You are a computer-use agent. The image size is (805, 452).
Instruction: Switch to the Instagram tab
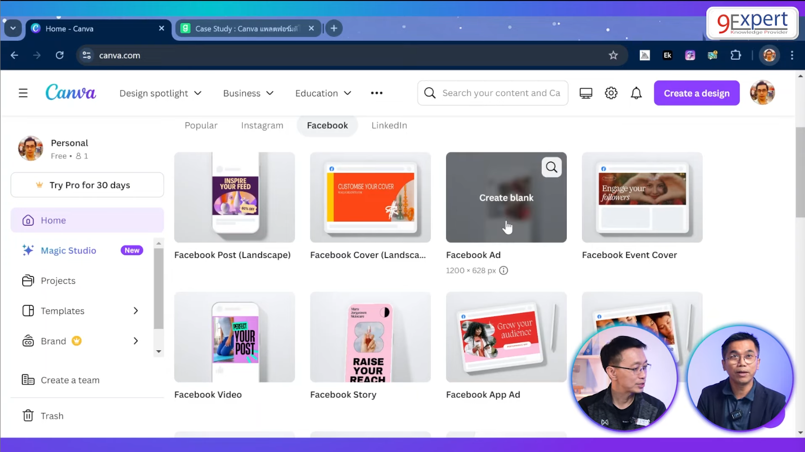point(262,125)
